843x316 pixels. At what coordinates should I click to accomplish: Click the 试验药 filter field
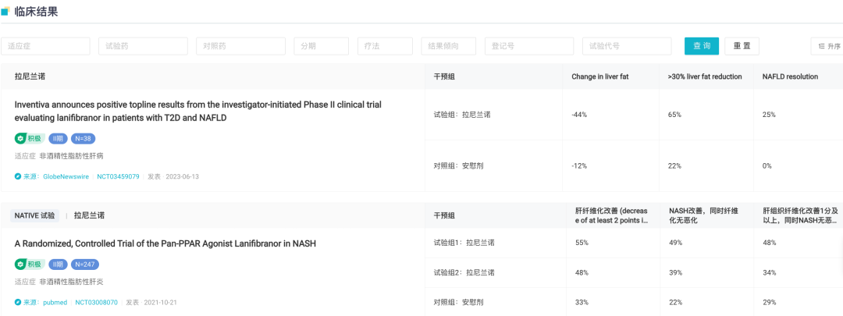coord(143,46)
